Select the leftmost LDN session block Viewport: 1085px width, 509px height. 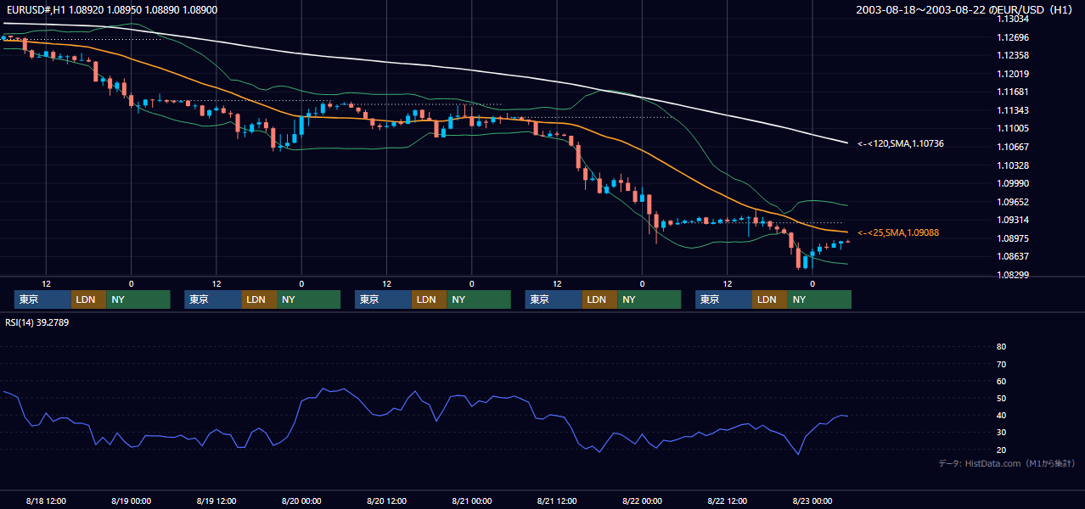pos(88,299)
